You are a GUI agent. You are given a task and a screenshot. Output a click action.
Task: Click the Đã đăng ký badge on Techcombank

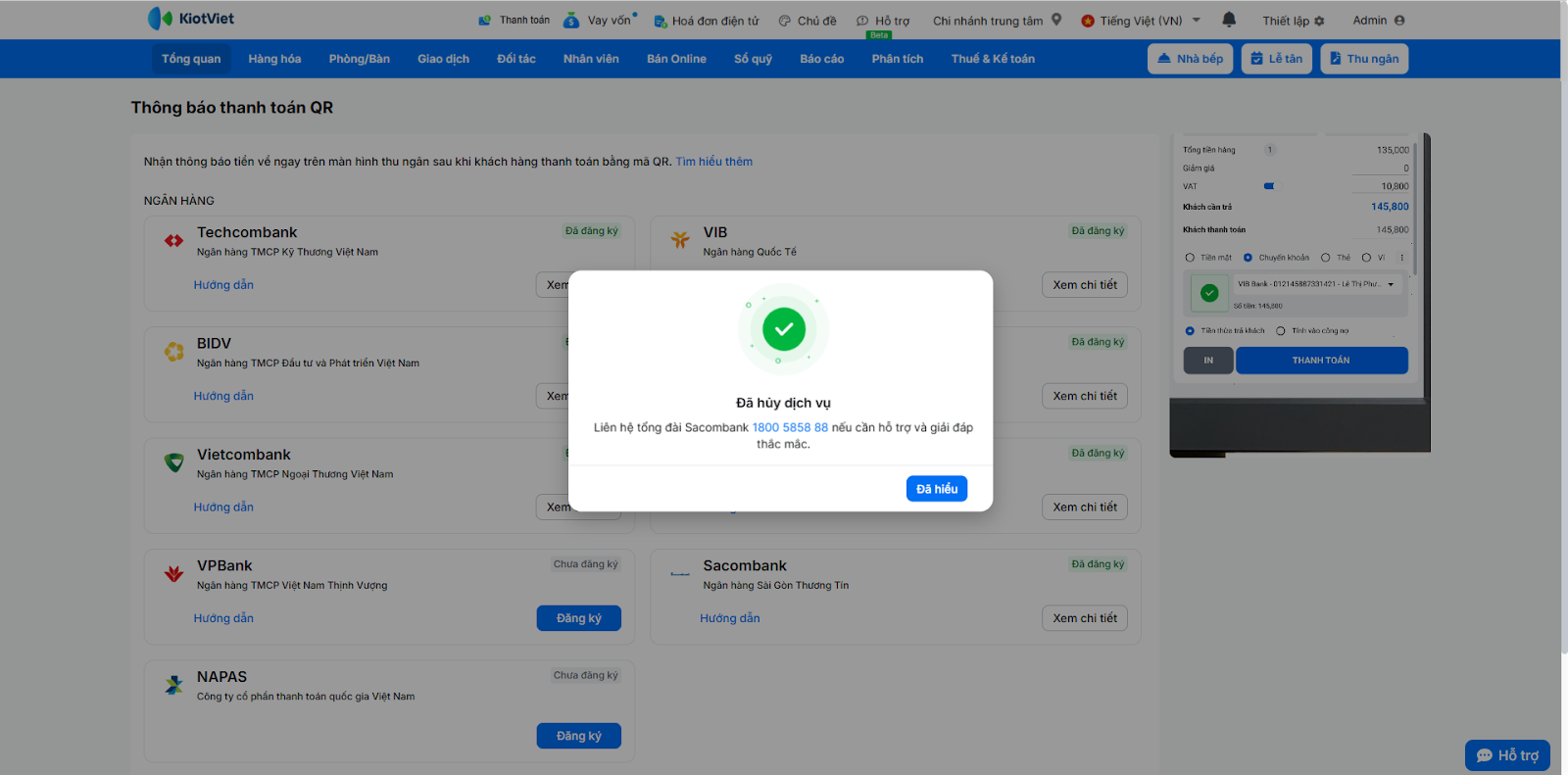[592, 231]
